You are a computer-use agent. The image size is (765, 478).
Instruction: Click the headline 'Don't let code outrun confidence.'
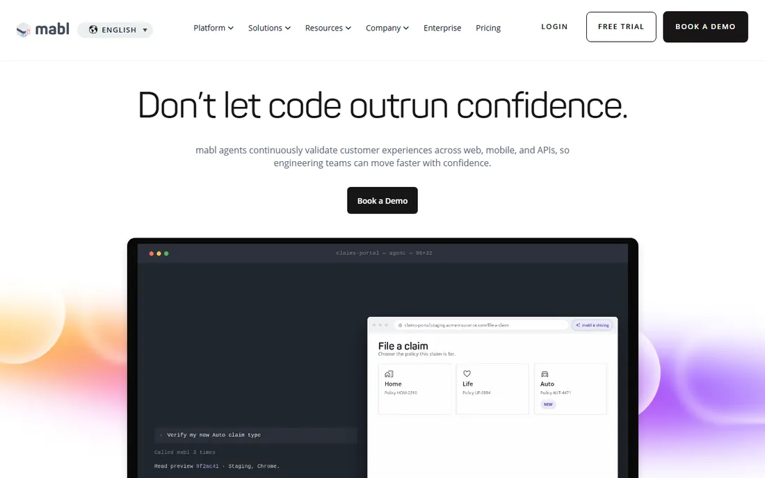coord(382,105)
